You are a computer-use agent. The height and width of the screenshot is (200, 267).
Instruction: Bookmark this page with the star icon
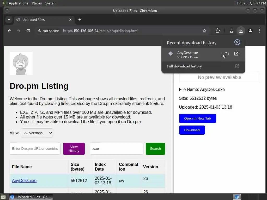coord(204,31)
